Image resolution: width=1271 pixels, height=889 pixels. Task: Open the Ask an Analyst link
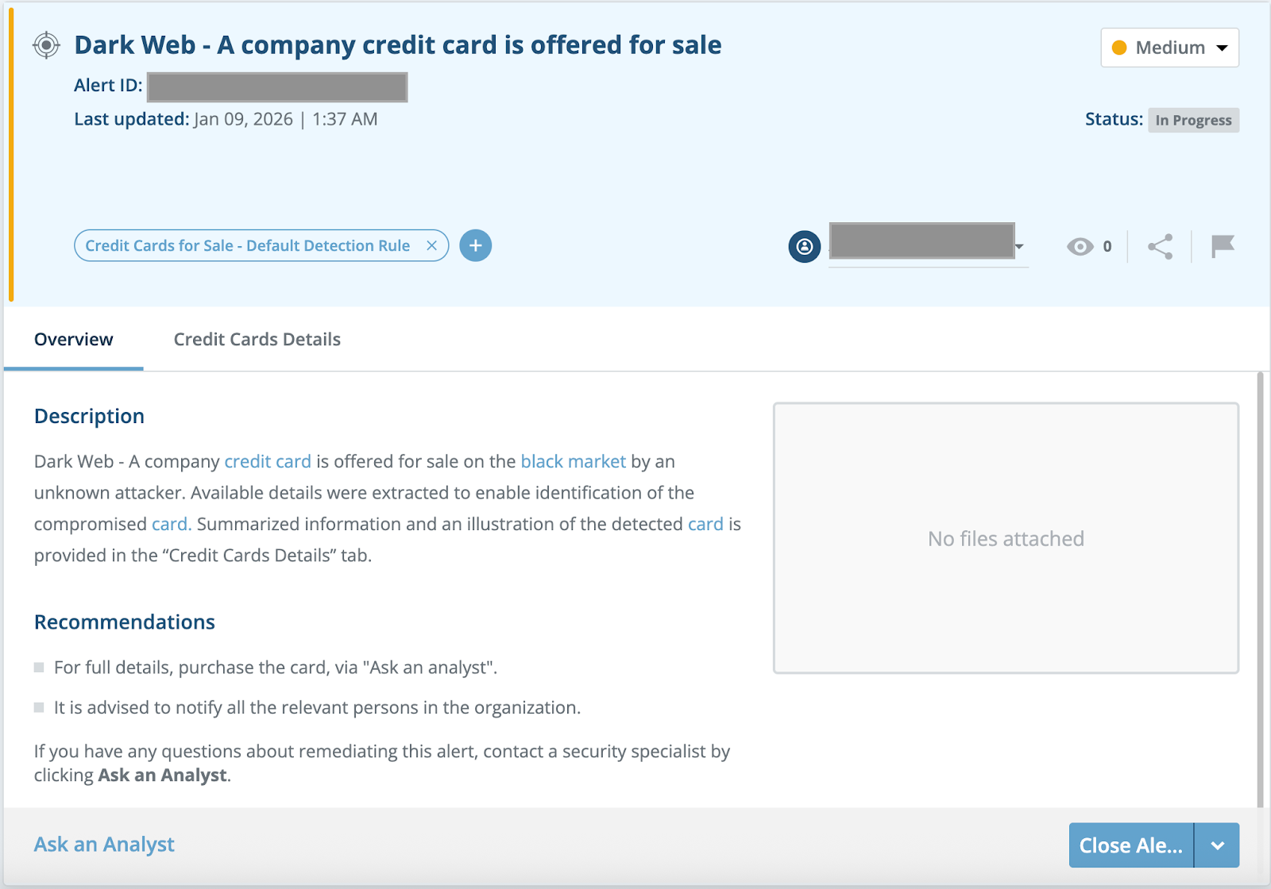(x=104, y=845)
